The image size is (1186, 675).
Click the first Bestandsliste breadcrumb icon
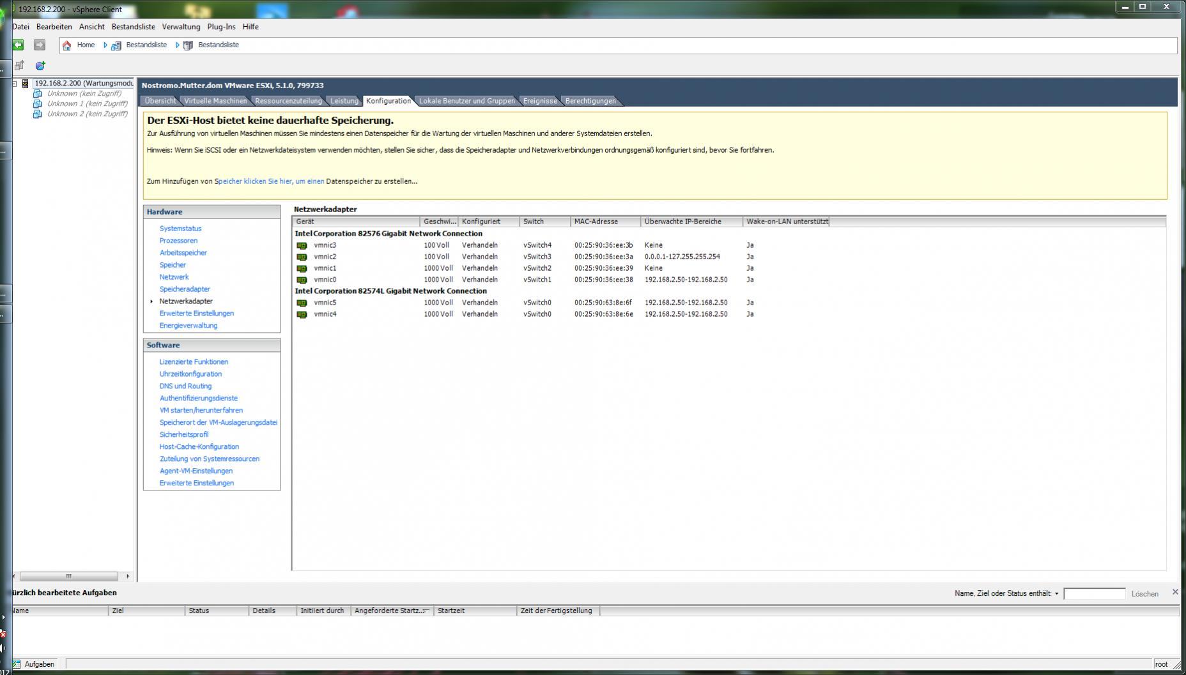point(116,45)
